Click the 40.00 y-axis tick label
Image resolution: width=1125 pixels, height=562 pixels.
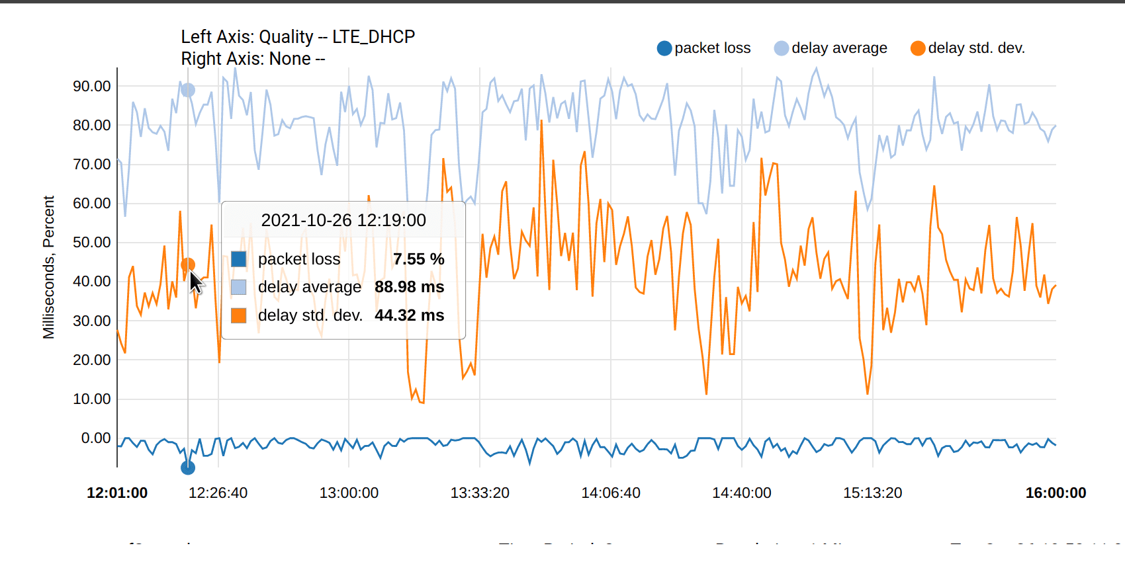point(92,282)
